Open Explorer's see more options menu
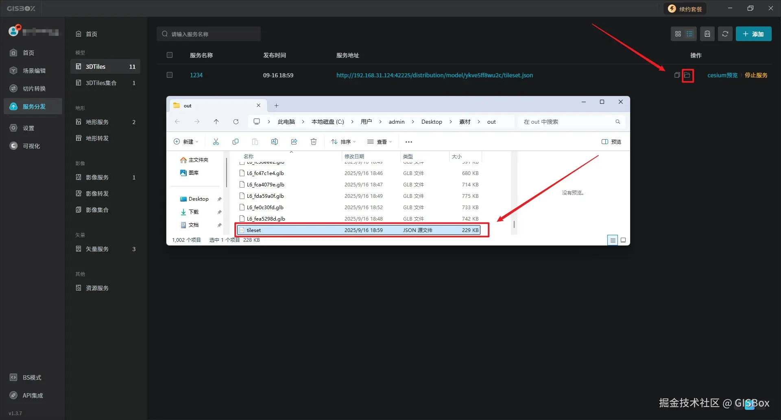This screenshot has height=420, width=781. click(409, 142)
